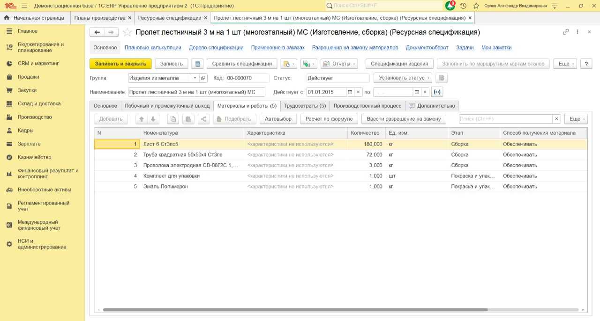
Task: Open the Производство section in sidebar
Action: [x=35, y=117]
